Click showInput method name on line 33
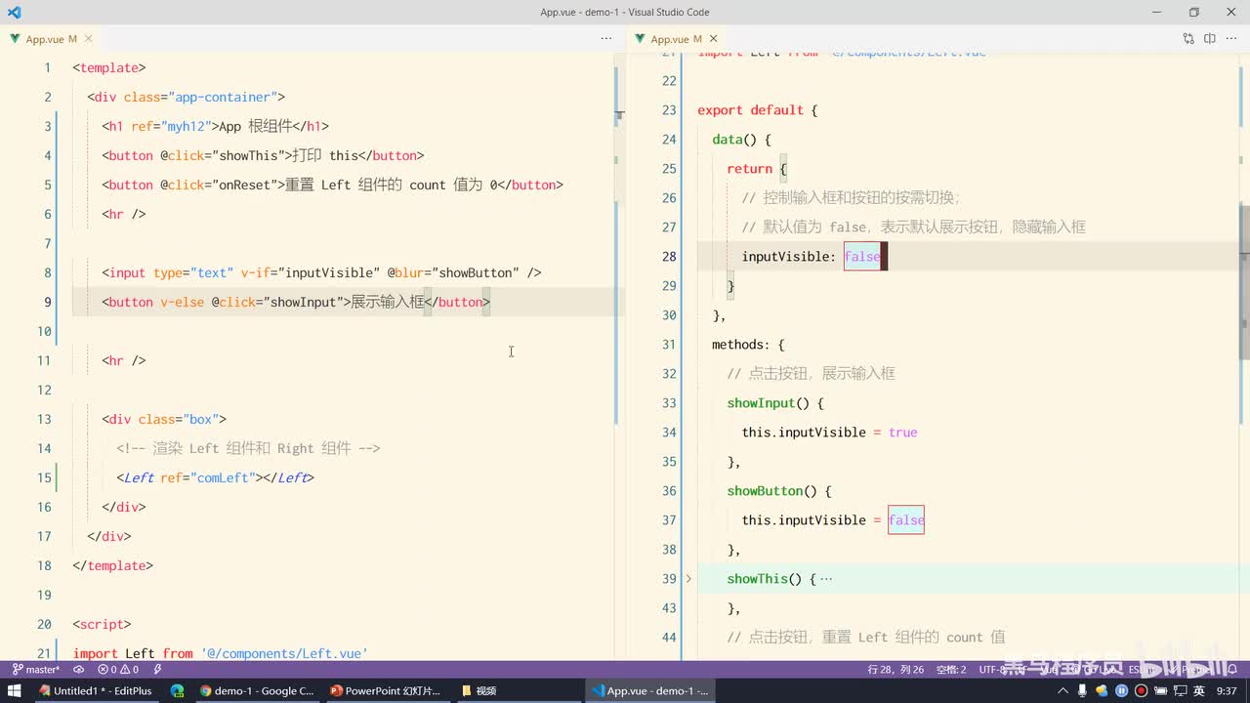The width and height of the screenshot is (1250, 703). [x=760, y=403]
